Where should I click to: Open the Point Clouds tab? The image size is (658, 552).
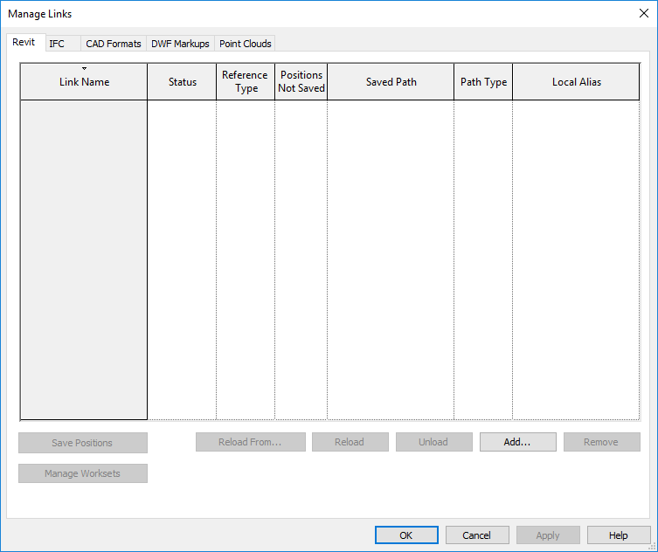pyautogui.click(x=245, y=44)
